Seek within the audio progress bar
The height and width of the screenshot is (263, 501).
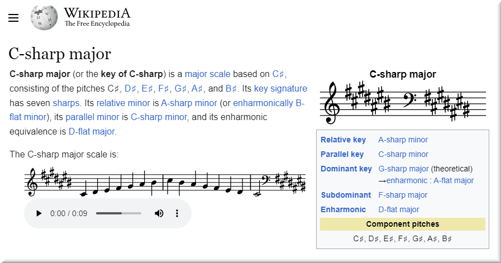pyautogui.click(x=118, y=213)
